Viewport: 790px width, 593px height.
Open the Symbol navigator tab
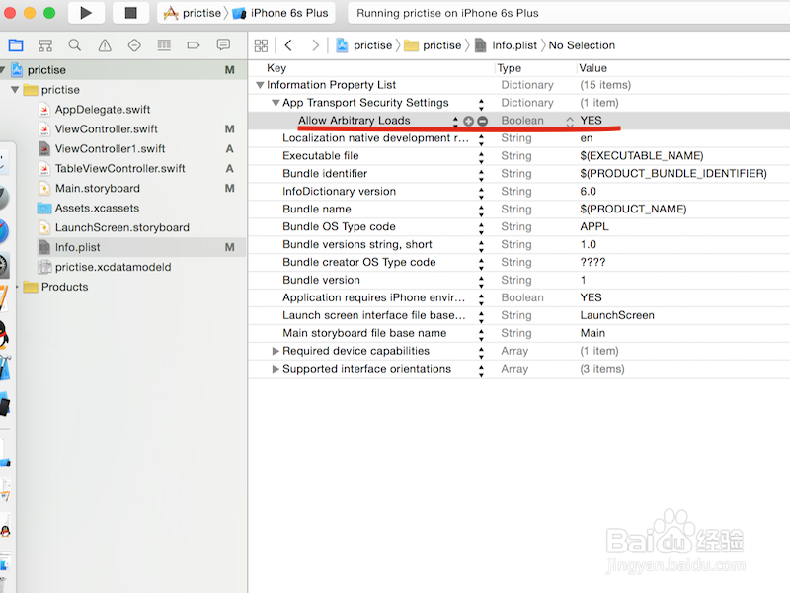[45, 45]
